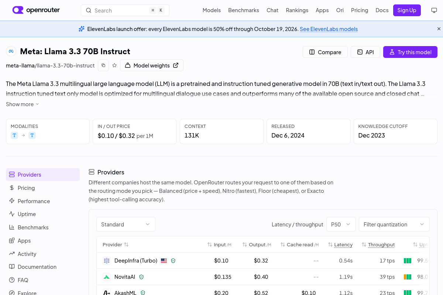Click the meta-llama author link

point(20,66)
